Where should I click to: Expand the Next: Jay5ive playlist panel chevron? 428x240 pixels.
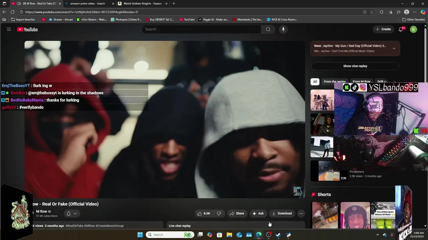[x=394, y=48]
